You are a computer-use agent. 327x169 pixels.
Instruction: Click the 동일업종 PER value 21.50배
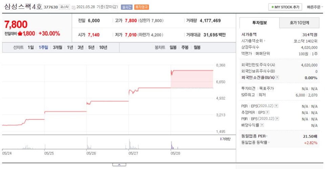pyautogui.click(x=310, y=136)
